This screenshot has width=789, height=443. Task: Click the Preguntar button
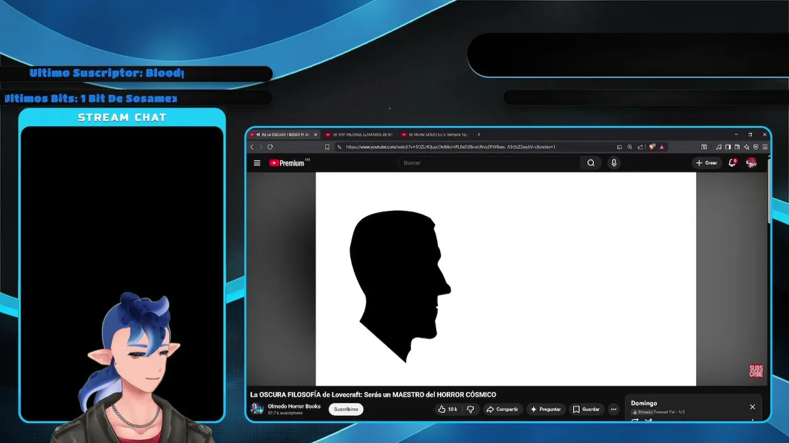pyautogui.click(x=546, y=409)
